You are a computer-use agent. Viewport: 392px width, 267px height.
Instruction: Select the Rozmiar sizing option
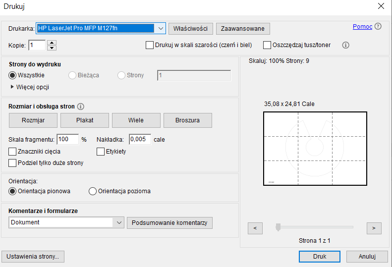coord(33,120)
